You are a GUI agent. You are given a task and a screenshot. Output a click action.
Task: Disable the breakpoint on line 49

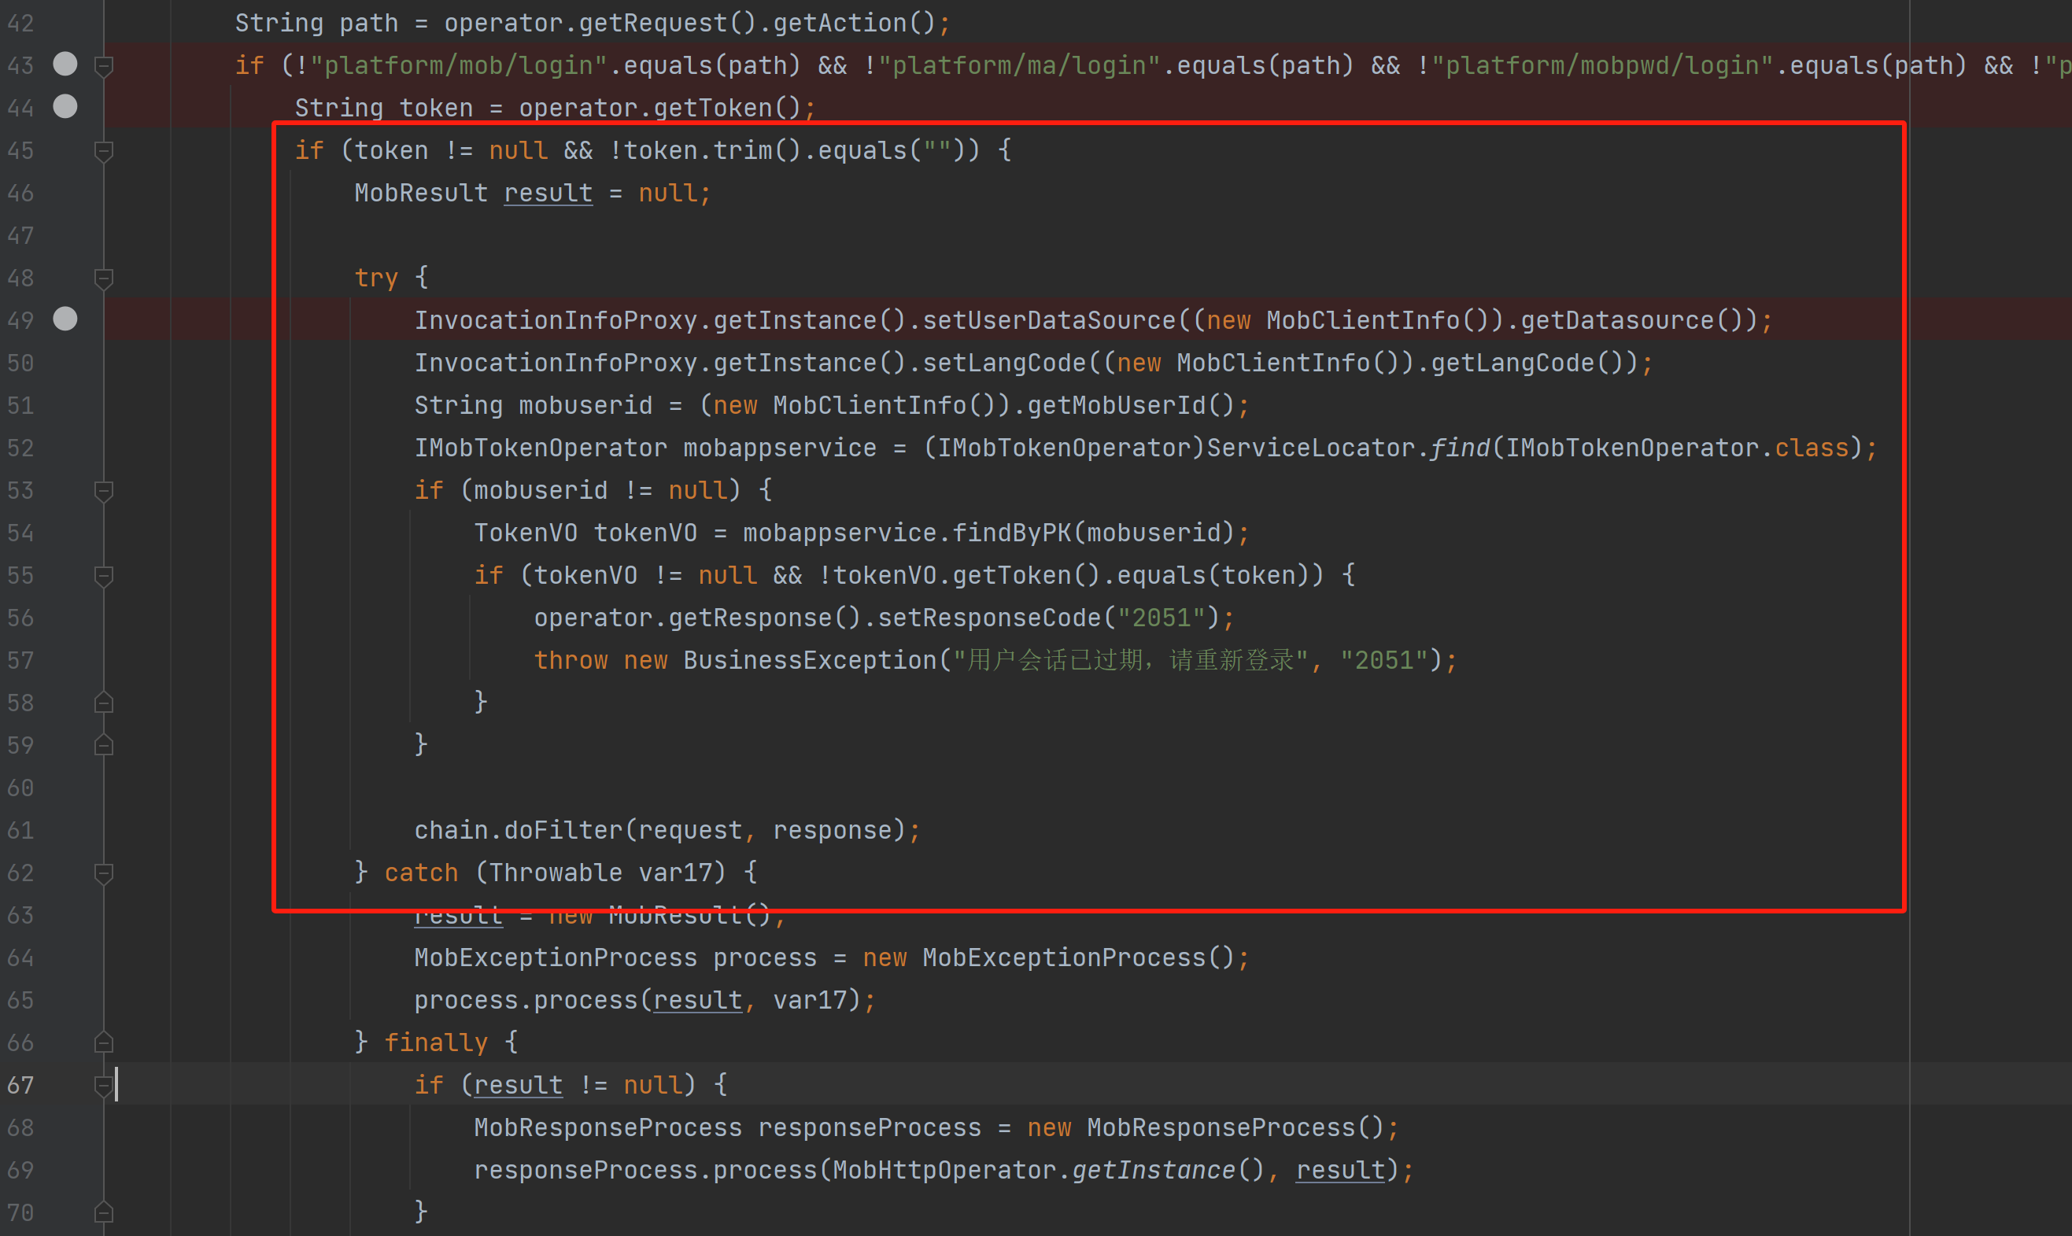click(x=65, y=319)
